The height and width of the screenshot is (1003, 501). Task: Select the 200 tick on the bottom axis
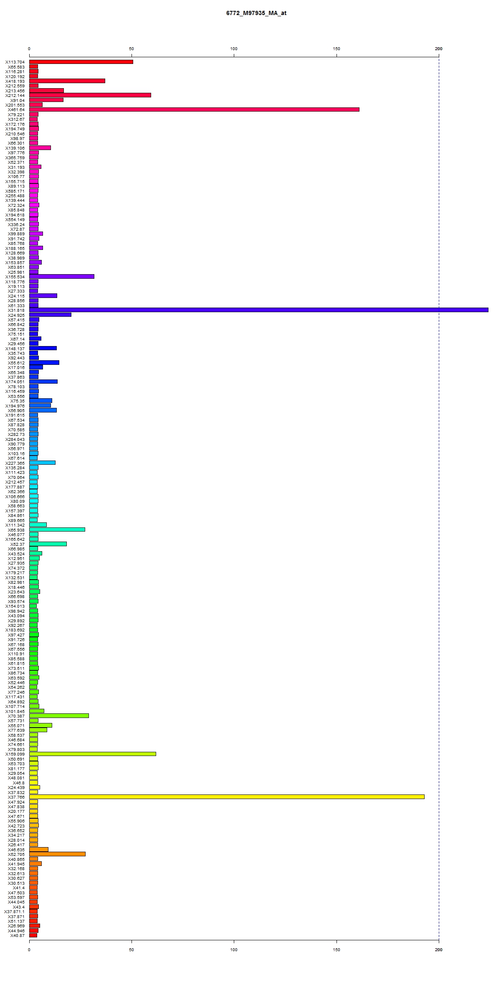coord(439,950)
